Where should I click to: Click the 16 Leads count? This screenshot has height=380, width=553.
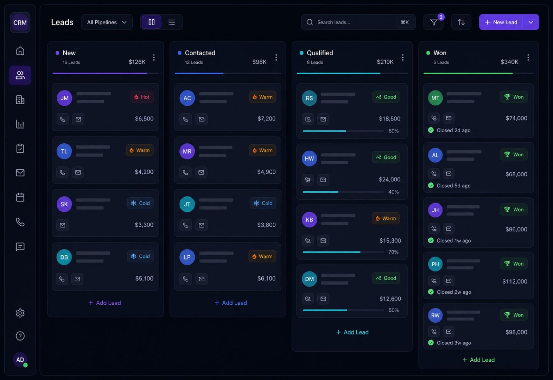click(x=71, y=63)
